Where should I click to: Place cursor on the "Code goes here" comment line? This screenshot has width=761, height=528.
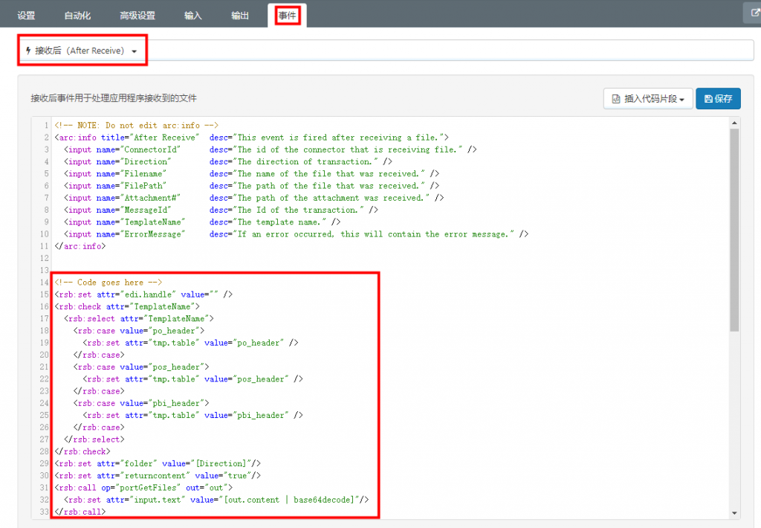point(108,283)
